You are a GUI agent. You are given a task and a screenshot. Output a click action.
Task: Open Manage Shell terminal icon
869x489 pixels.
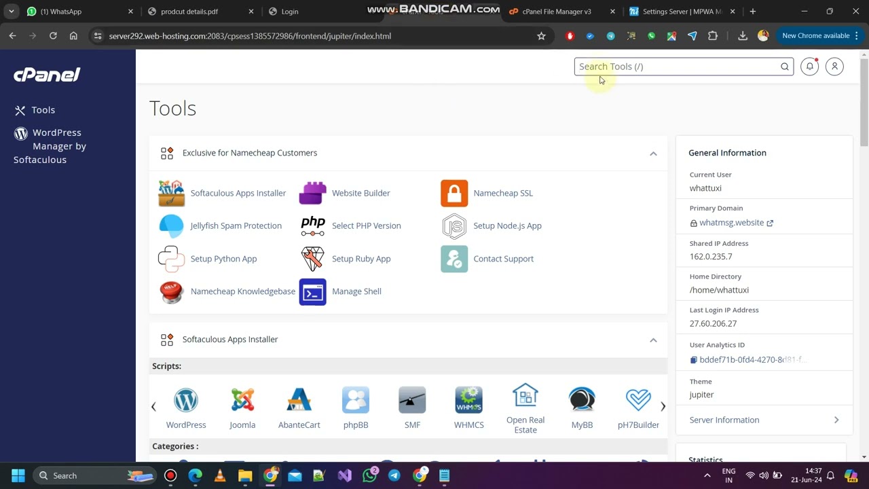312,292
